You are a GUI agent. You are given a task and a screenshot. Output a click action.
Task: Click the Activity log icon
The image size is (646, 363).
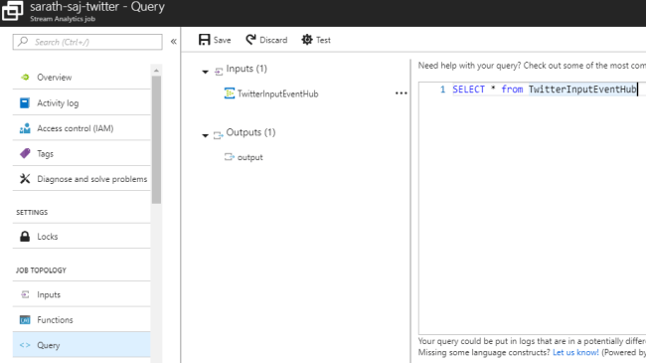click(25, 102)
